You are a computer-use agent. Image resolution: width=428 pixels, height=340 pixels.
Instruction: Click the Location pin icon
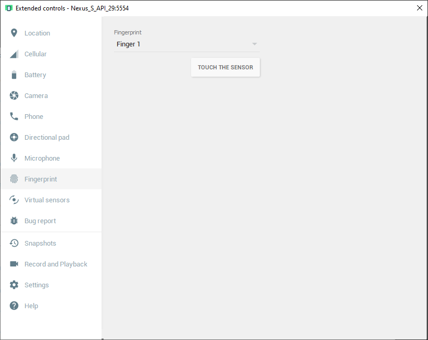click(x=14, y=33)
